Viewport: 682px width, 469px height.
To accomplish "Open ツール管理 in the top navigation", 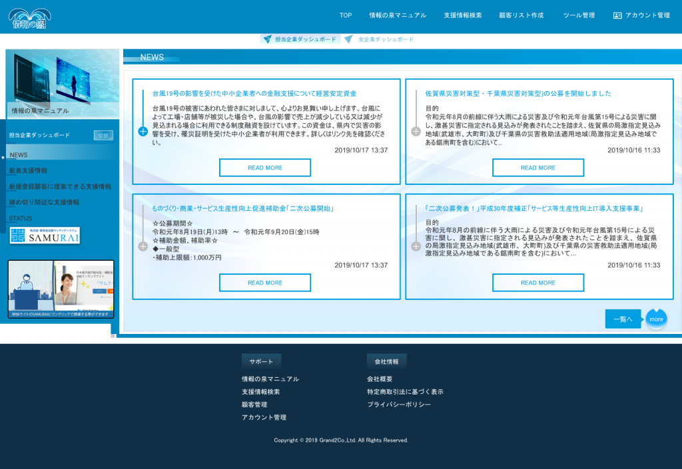I will 579,15.
